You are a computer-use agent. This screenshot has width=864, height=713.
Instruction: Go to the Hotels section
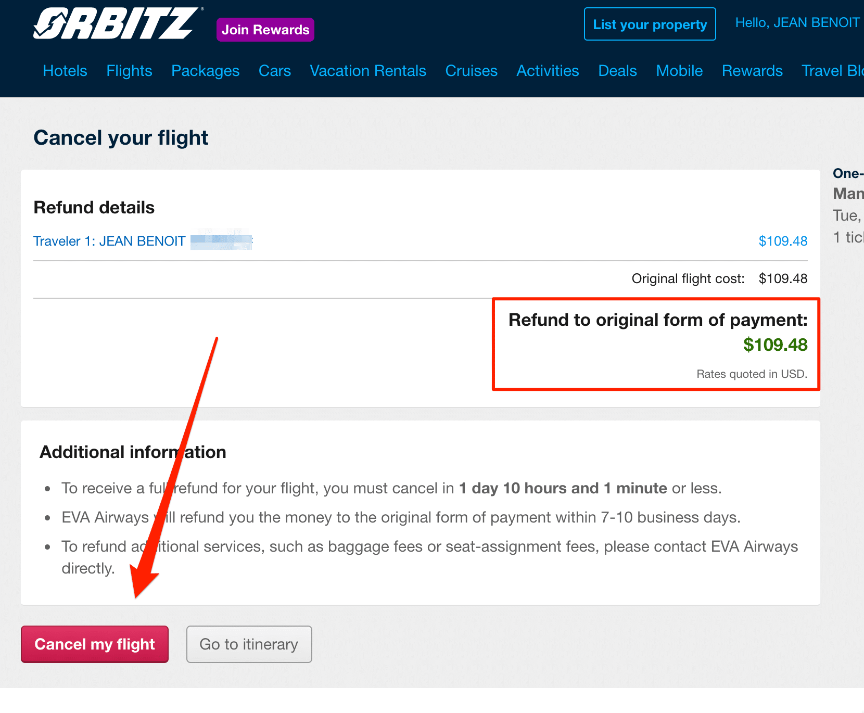tap(65, 71)
